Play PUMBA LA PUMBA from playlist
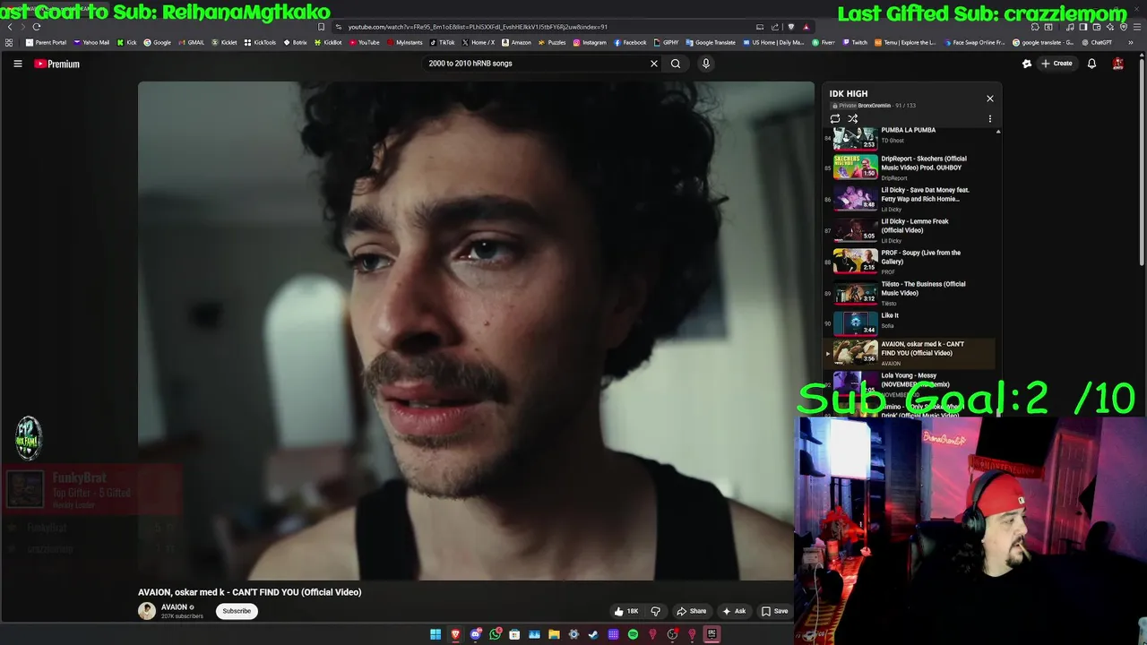The width and height of the screenshot is (1147, 645). pos(909,136)
